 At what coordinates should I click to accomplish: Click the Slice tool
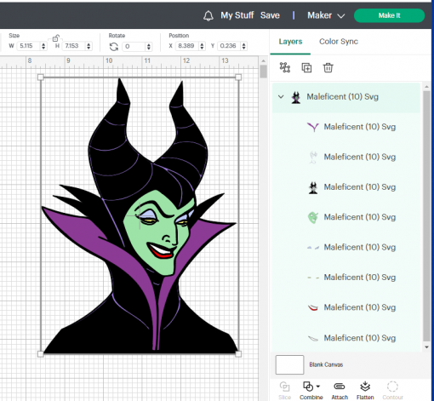click(284, 391)
